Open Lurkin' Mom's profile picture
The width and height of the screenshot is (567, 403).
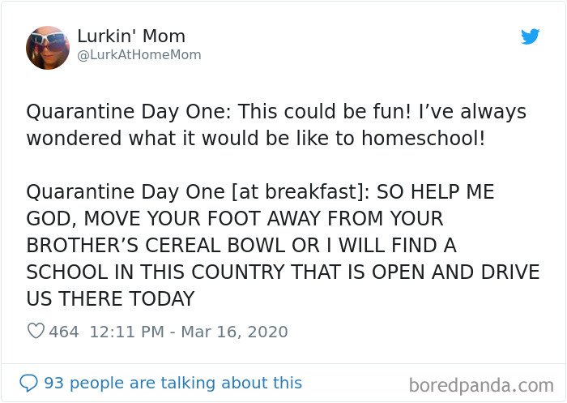(48, 47)
